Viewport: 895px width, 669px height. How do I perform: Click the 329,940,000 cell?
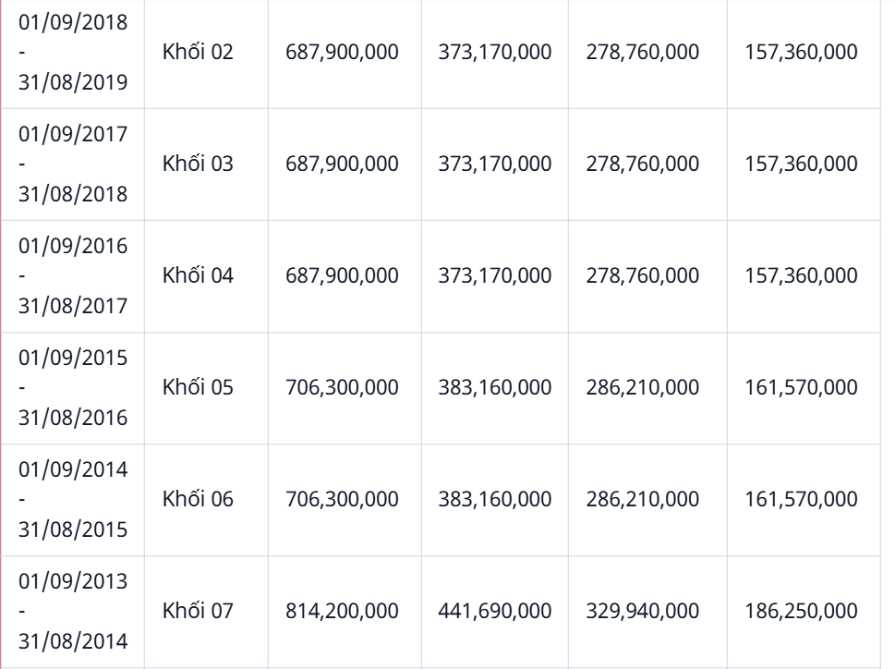pyautogui.click(x=642, y=610)
